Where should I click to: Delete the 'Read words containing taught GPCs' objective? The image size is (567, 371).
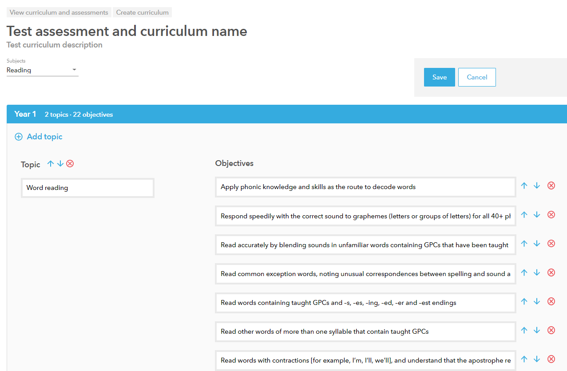tap(551, 301)
